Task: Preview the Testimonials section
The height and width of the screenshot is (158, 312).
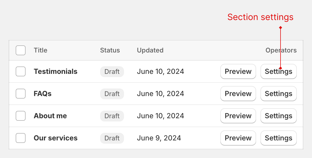Action: pyautogui.click(x=238, y=71)
